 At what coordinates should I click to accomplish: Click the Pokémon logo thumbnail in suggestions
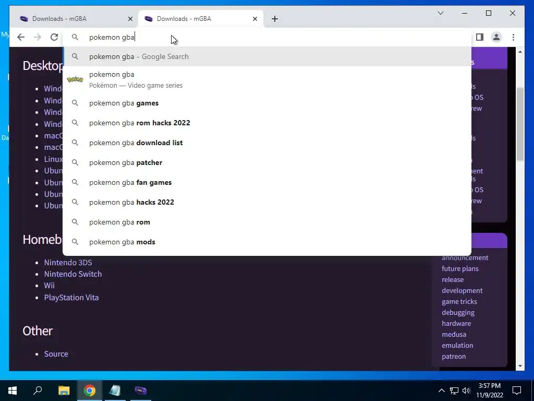pyautogui.click(x=75, y=80)
